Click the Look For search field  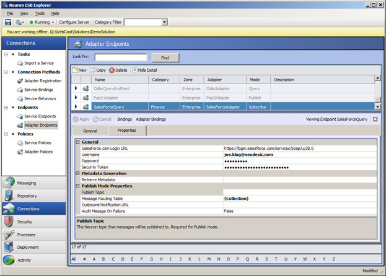121,58
